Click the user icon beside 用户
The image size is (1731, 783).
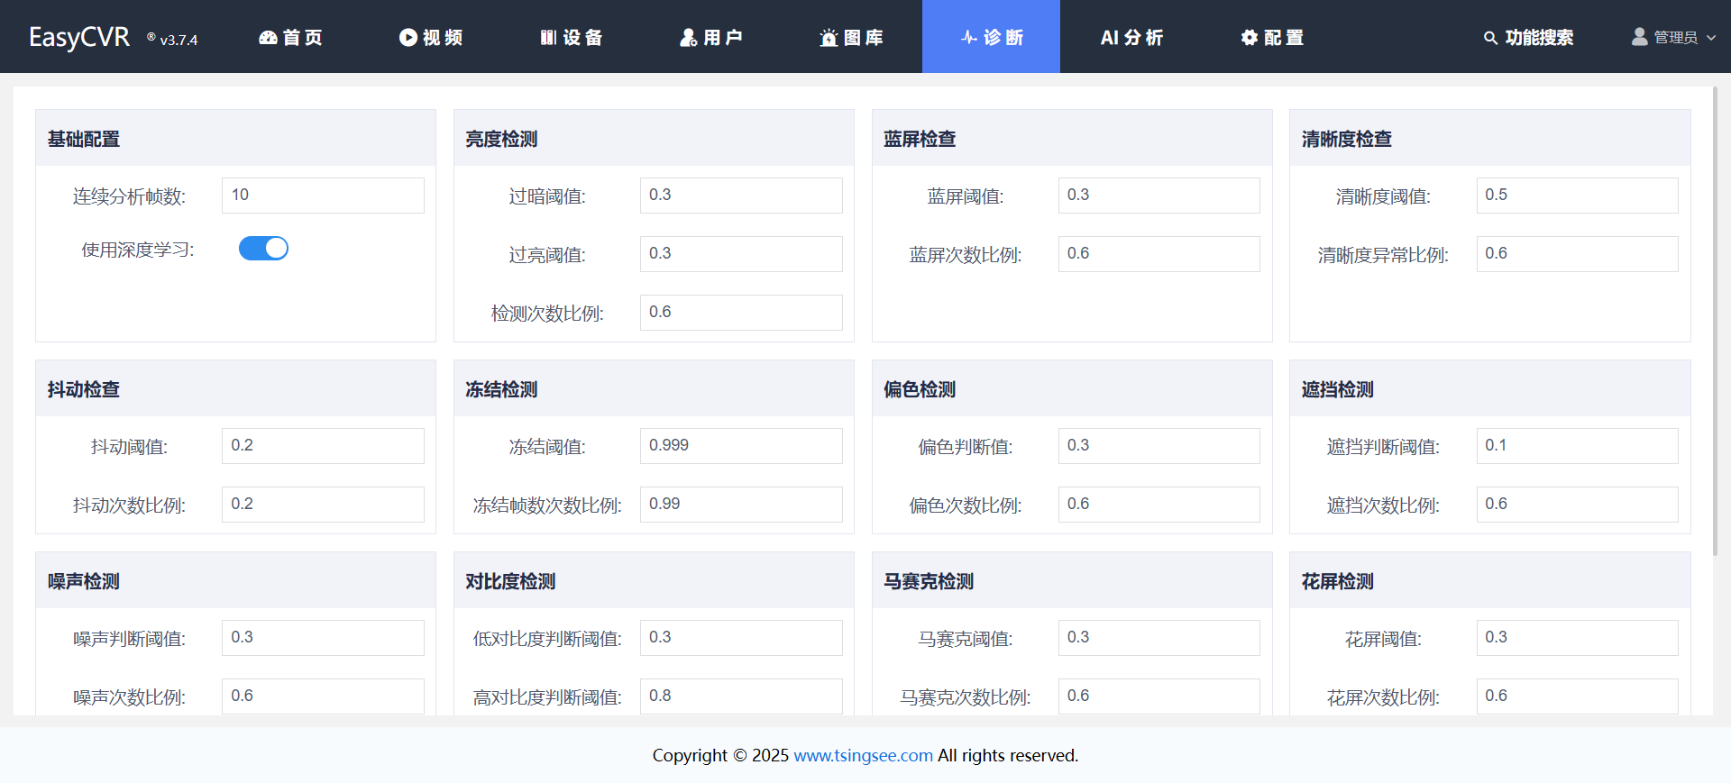coord(689,38)
